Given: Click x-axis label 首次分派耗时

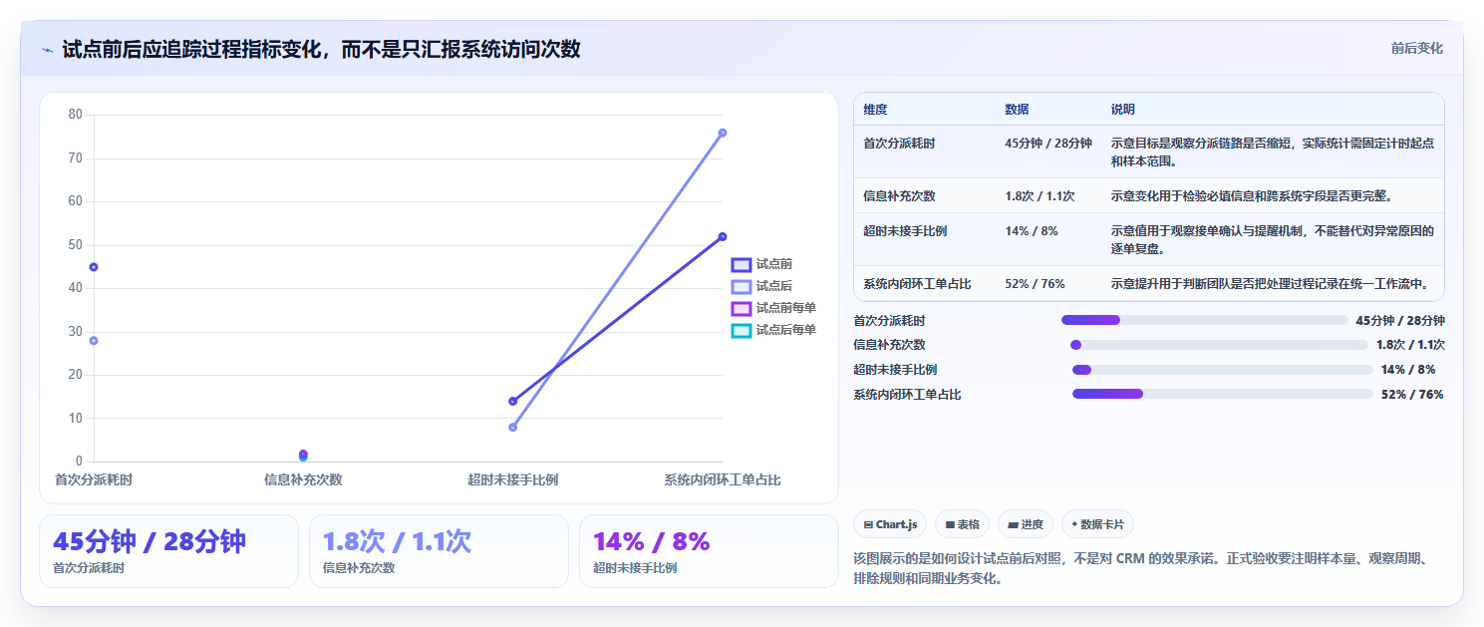Looking at the screenshot, I should pyautogui.click(x=94, y=480).
